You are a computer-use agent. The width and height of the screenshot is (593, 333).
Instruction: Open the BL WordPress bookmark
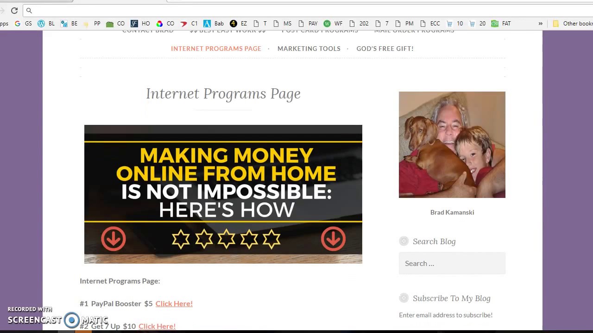tap(46, 23)
